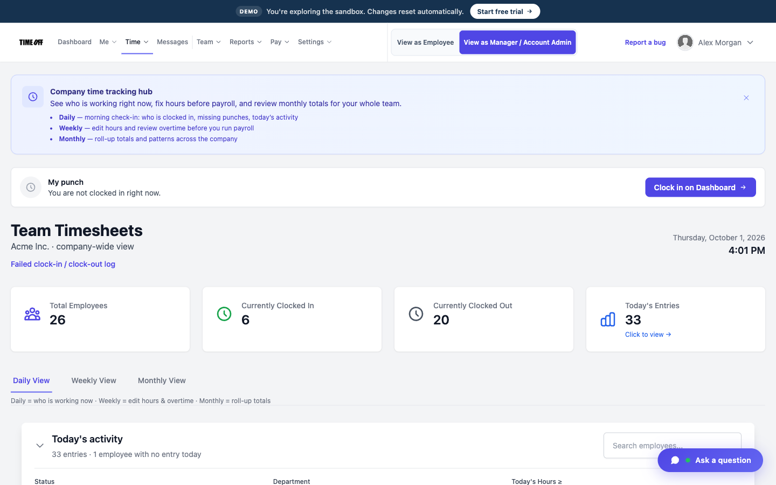Click the Department column header
The height and width of the screenshot is (485, 776).
click(x=292, y=481)
